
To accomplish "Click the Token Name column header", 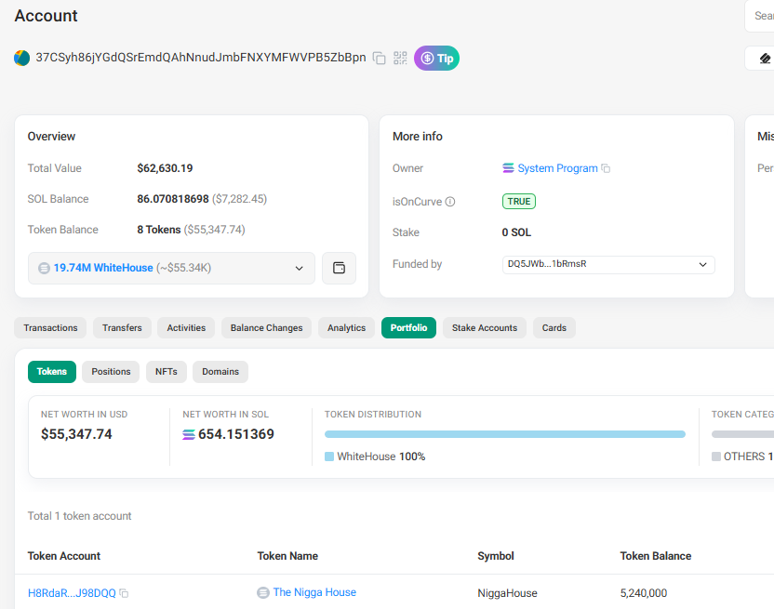I will pos(287,556).
